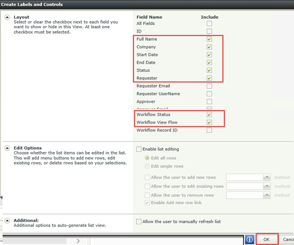Click the Cancel button
Screen dimensions: 294x245
pos(287,239)
